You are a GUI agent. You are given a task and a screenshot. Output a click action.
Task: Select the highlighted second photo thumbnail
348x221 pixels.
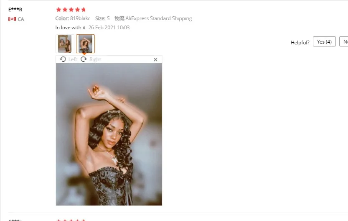pos(86,44)
